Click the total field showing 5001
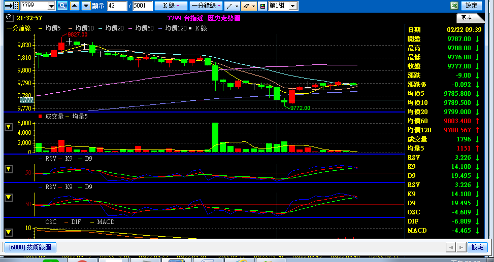Image resolution: width=494 pixels, height=262 pixels. [142, 6]
